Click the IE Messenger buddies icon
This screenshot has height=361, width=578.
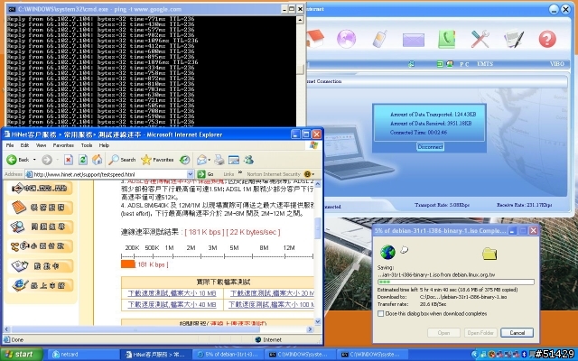coord(249,160)
